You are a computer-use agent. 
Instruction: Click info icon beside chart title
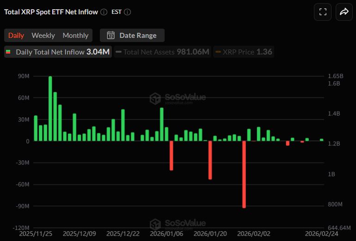104,12
